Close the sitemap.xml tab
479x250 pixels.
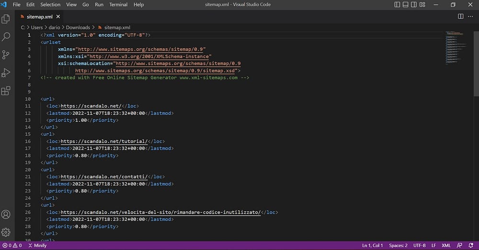(58, 16)
